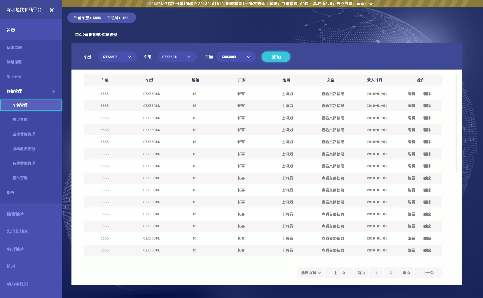The width and height of the screenshot is (483, 298).
Task: Click 首页 in the breadcrumb path
Action: pos(79,35)
